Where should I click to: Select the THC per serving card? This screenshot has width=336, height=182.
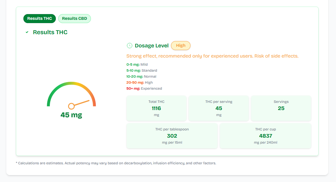pyautogui.click(x=219, y=108)
